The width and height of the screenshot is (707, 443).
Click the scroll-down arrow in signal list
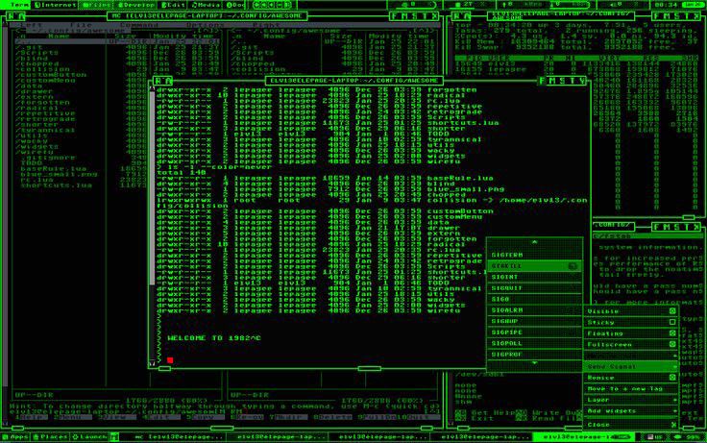coord(534,362)
